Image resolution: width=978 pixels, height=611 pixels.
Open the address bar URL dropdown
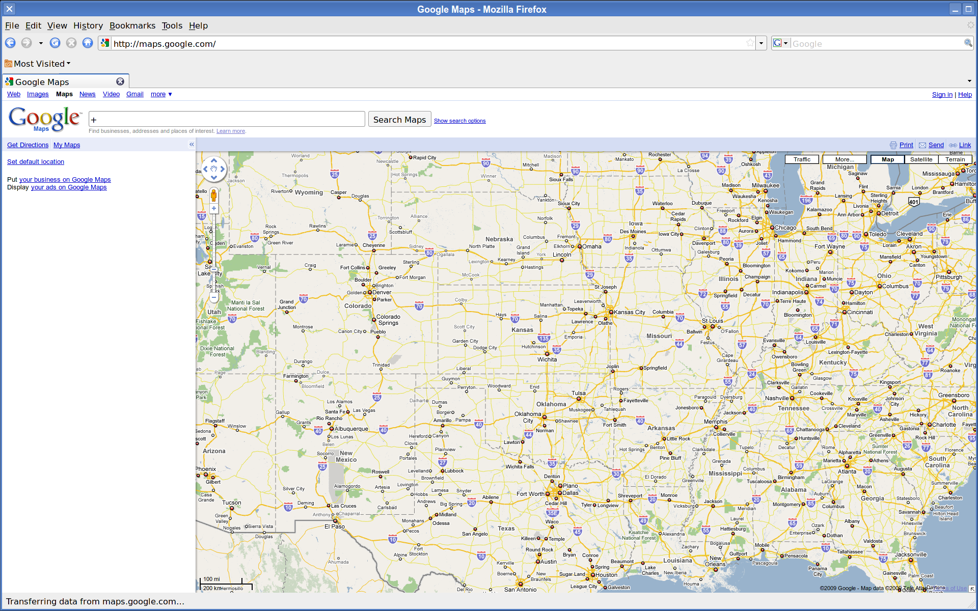761,43
